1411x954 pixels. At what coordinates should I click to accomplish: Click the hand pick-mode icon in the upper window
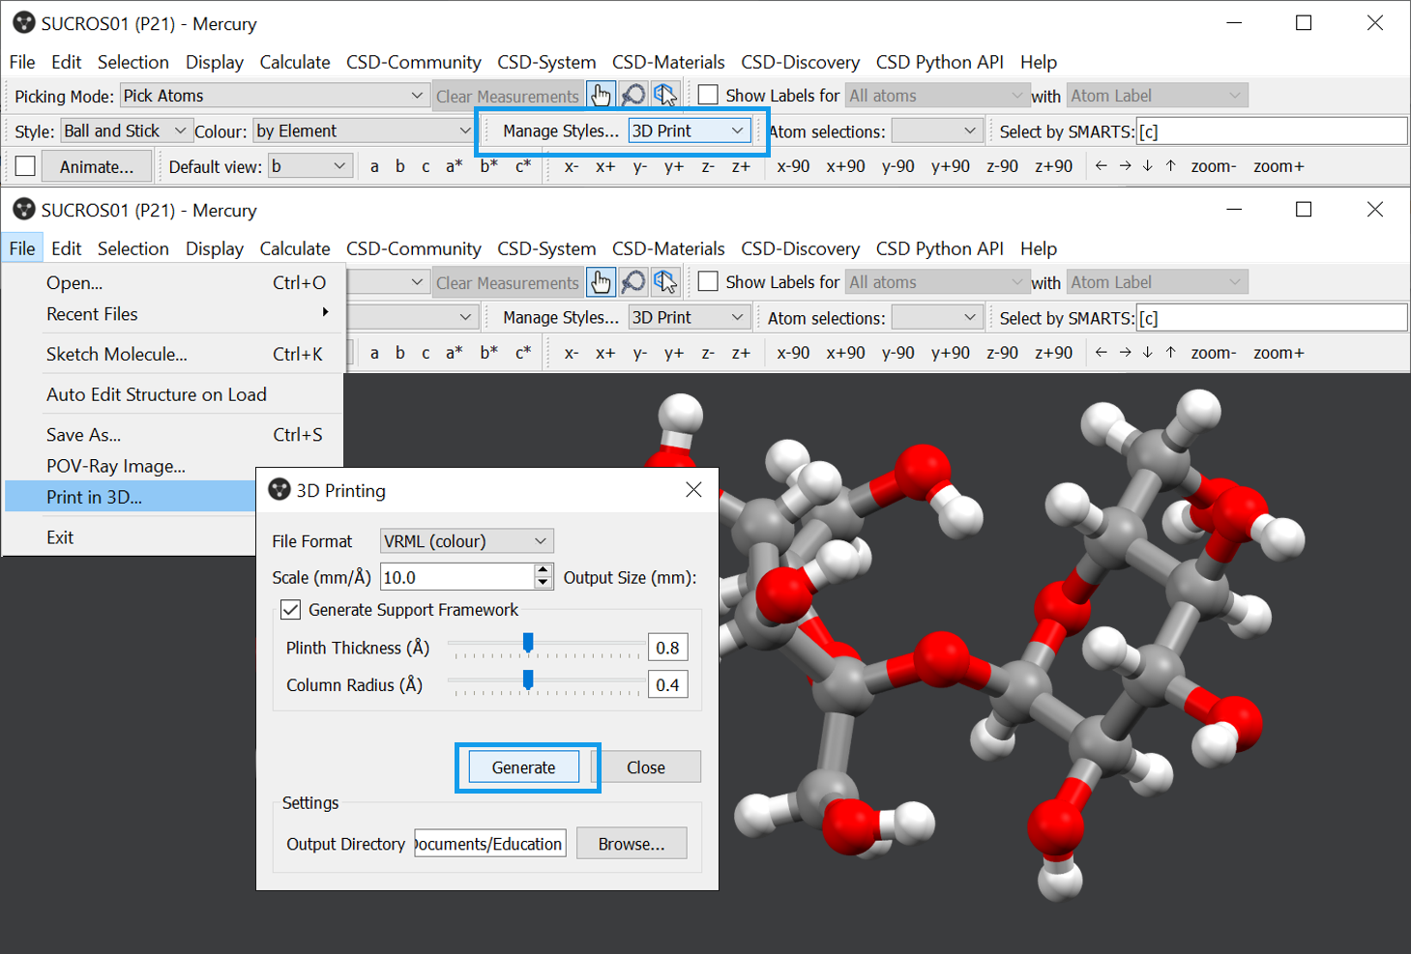coord(601,95)
